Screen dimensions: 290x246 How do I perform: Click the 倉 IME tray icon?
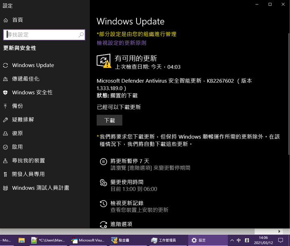pyautogui.click(x=247, y=240)
